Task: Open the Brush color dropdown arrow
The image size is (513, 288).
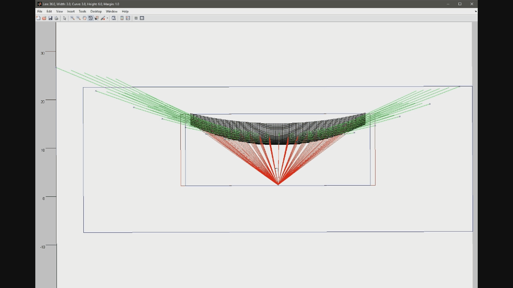Action: pyautogui.click(x=107, y=18)
